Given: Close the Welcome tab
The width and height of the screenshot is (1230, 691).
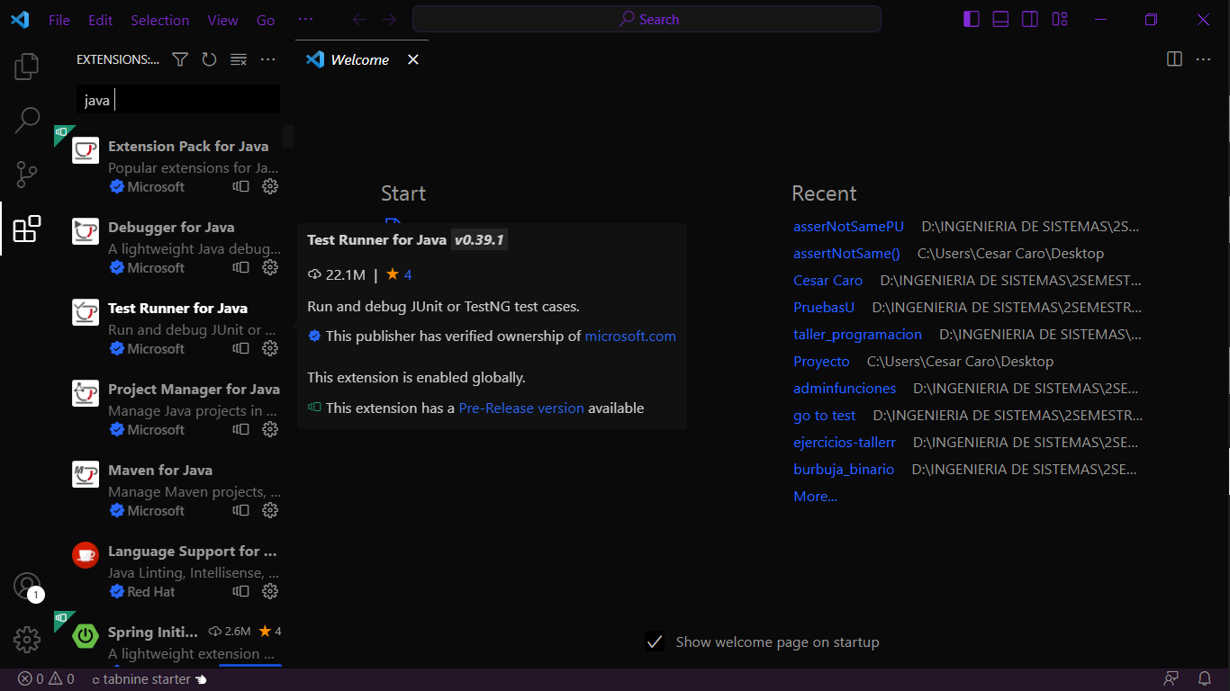Looking at the screenshot, I should [413, 59].
